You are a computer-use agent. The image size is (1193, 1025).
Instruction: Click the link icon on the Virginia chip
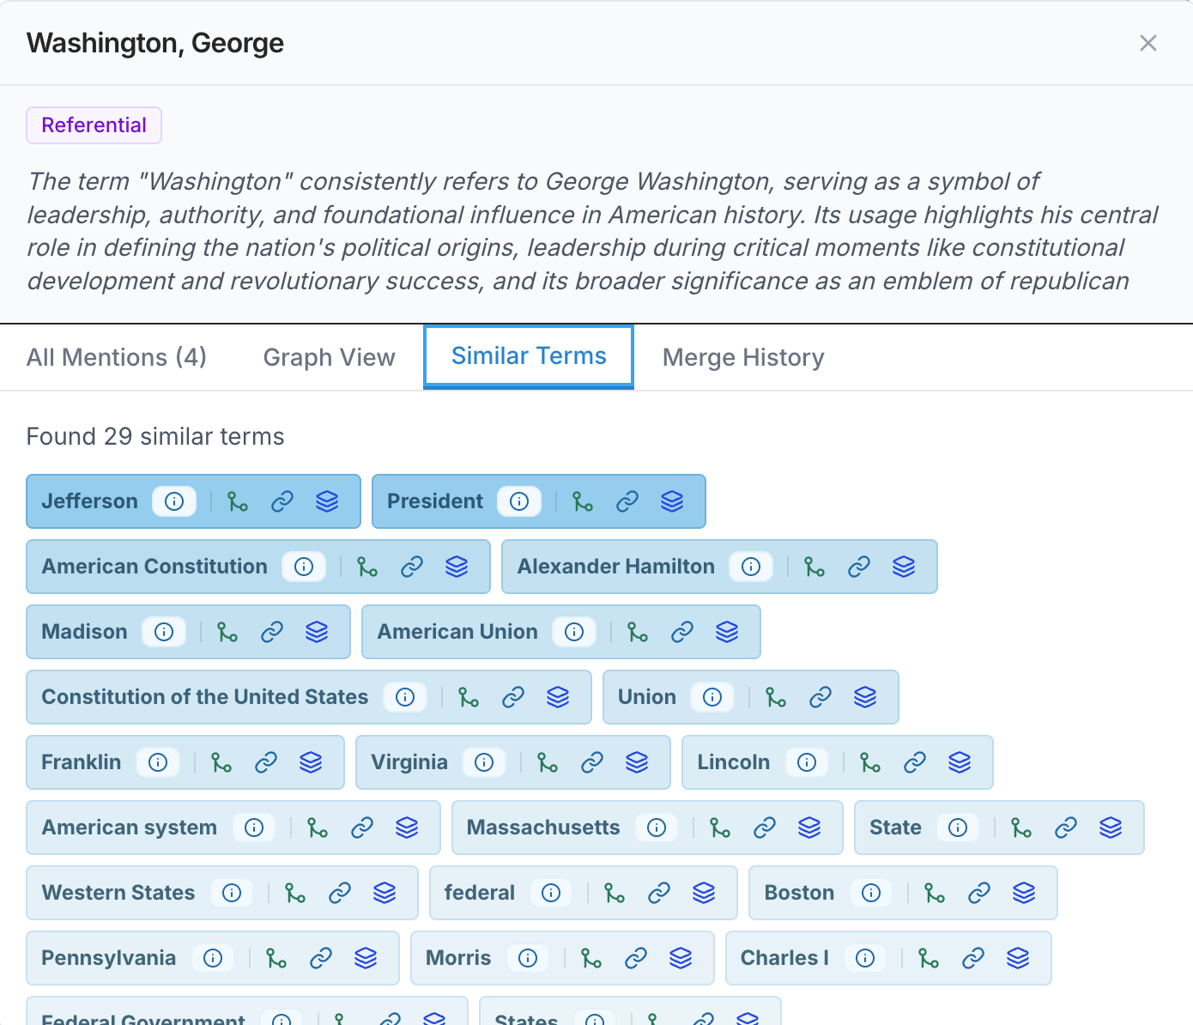(592, 762)
